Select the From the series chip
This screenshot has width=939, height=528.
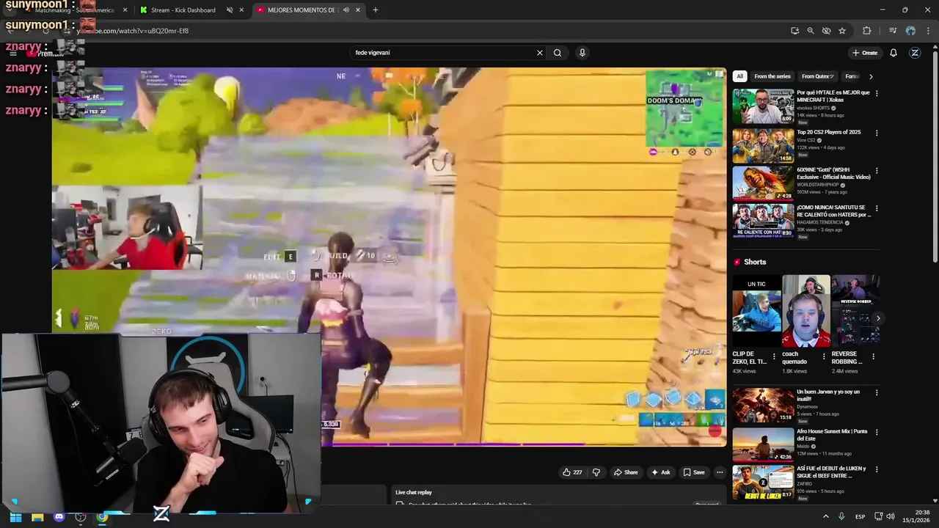[772, 76]
